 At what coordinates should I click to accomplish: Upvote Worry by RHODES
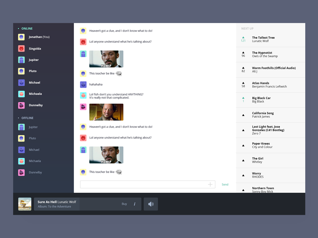243,175
